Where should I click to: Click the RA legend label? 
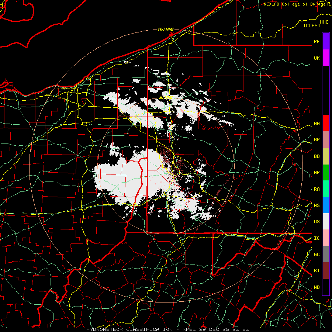point(317,189)
